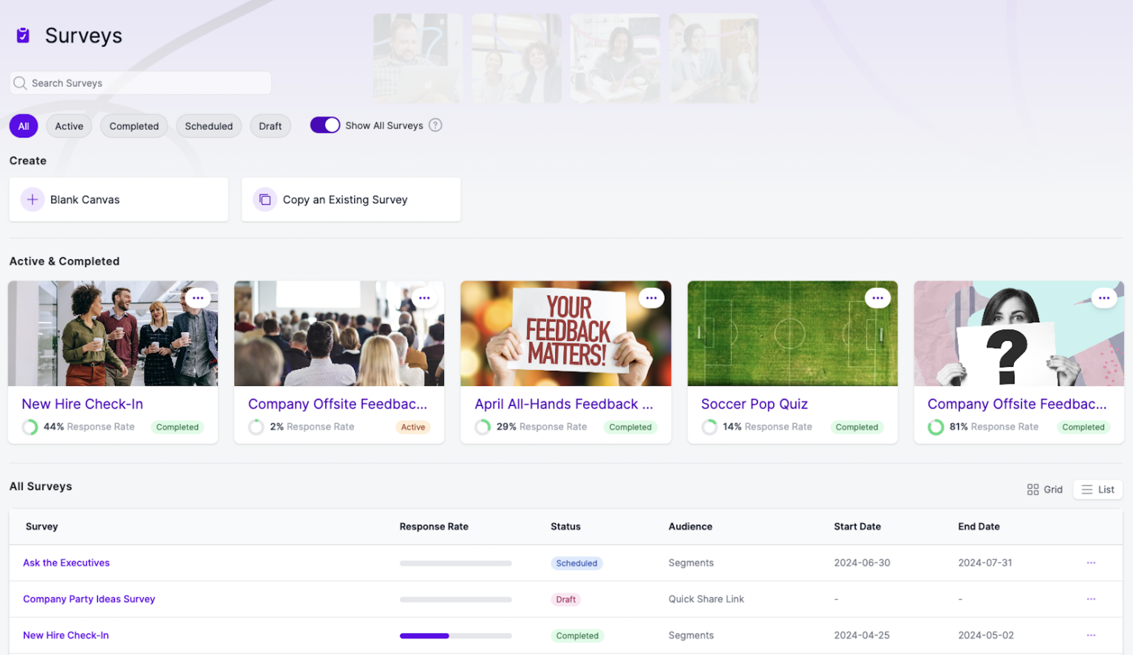Click the 2024-07-31 end date cell

985,563
